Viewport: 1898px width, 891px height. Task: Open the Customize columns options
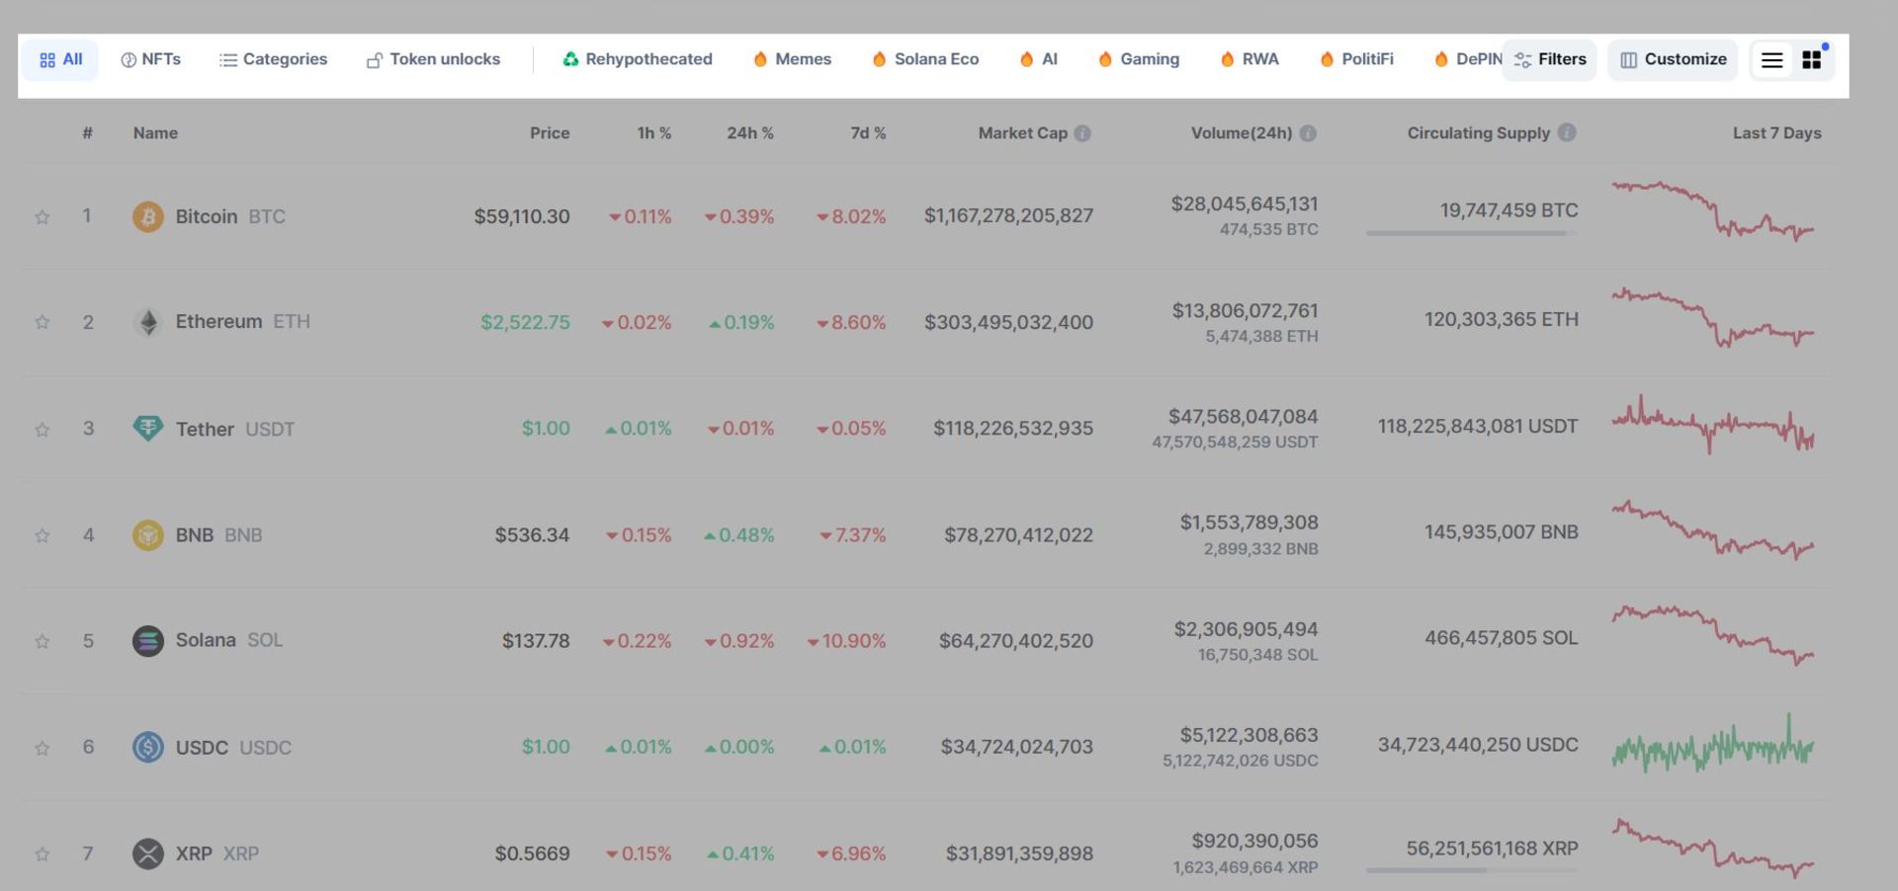point(1673,60)
